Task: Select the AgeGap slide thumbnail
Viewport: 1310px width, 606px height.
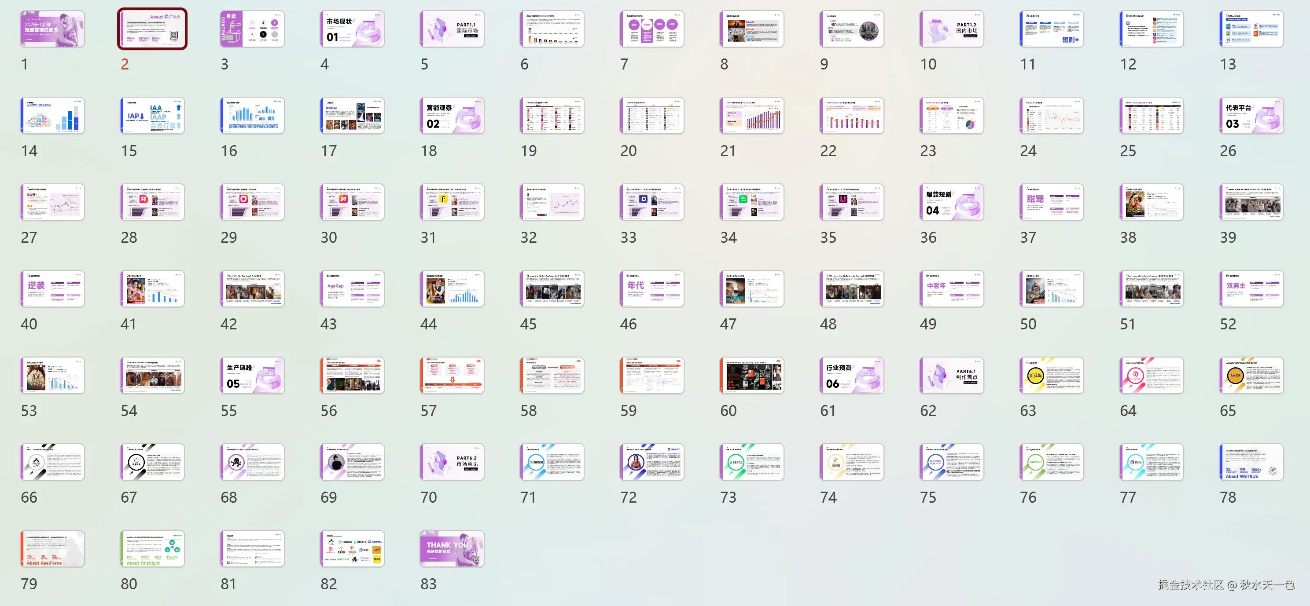Action: point(352,289)
